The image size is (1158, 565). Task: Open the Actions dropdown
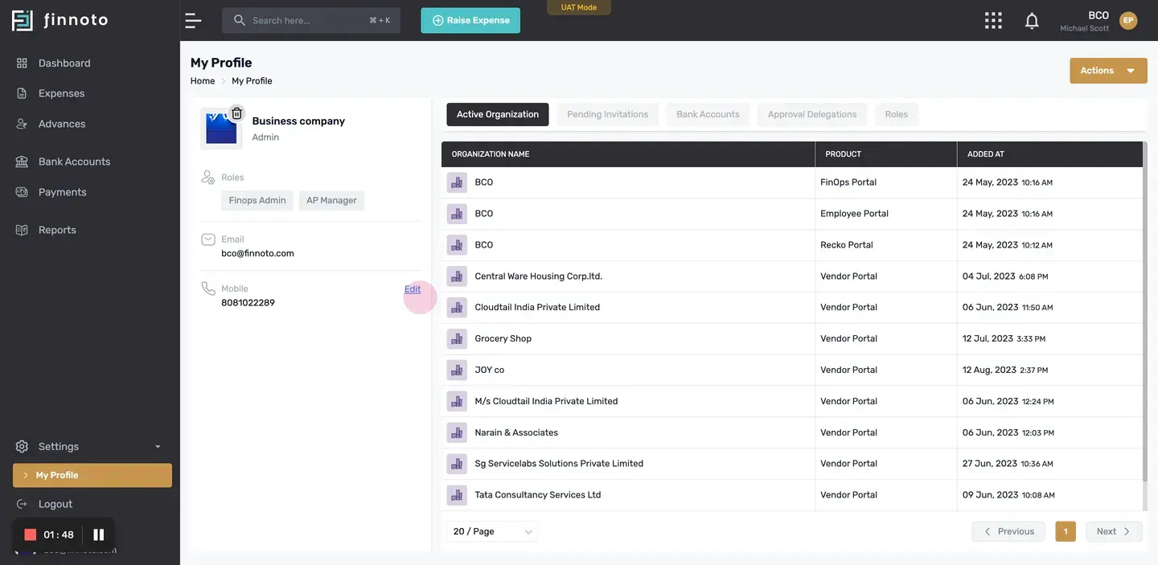(x=1108, y=71)
